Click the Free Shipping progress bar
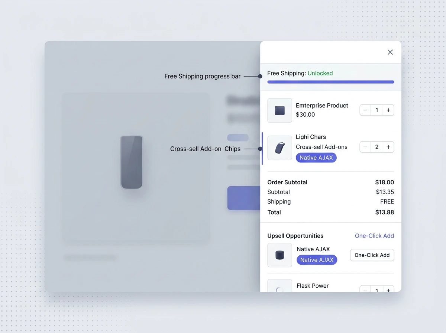The height and width of the screenshot is (333, 446). click(331, 82)
